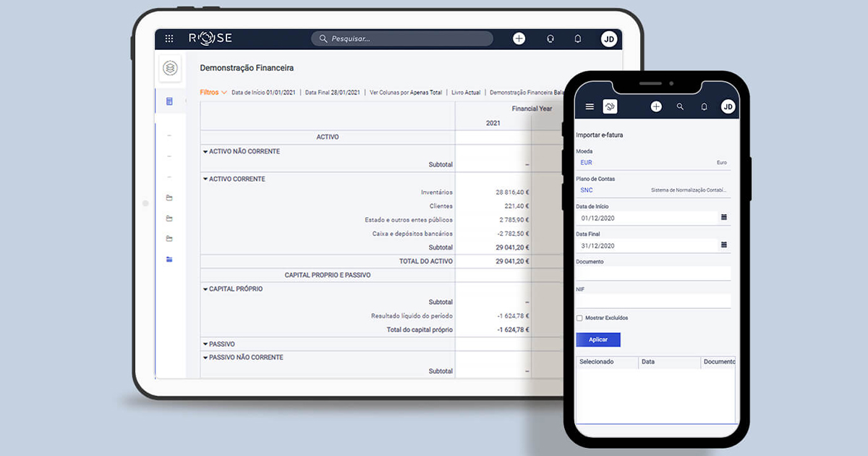The width and height of the screenshot is (868, 456).
Task: Collapse the CAPITAL PRÓPRIO section
Action: coord(205,290)
